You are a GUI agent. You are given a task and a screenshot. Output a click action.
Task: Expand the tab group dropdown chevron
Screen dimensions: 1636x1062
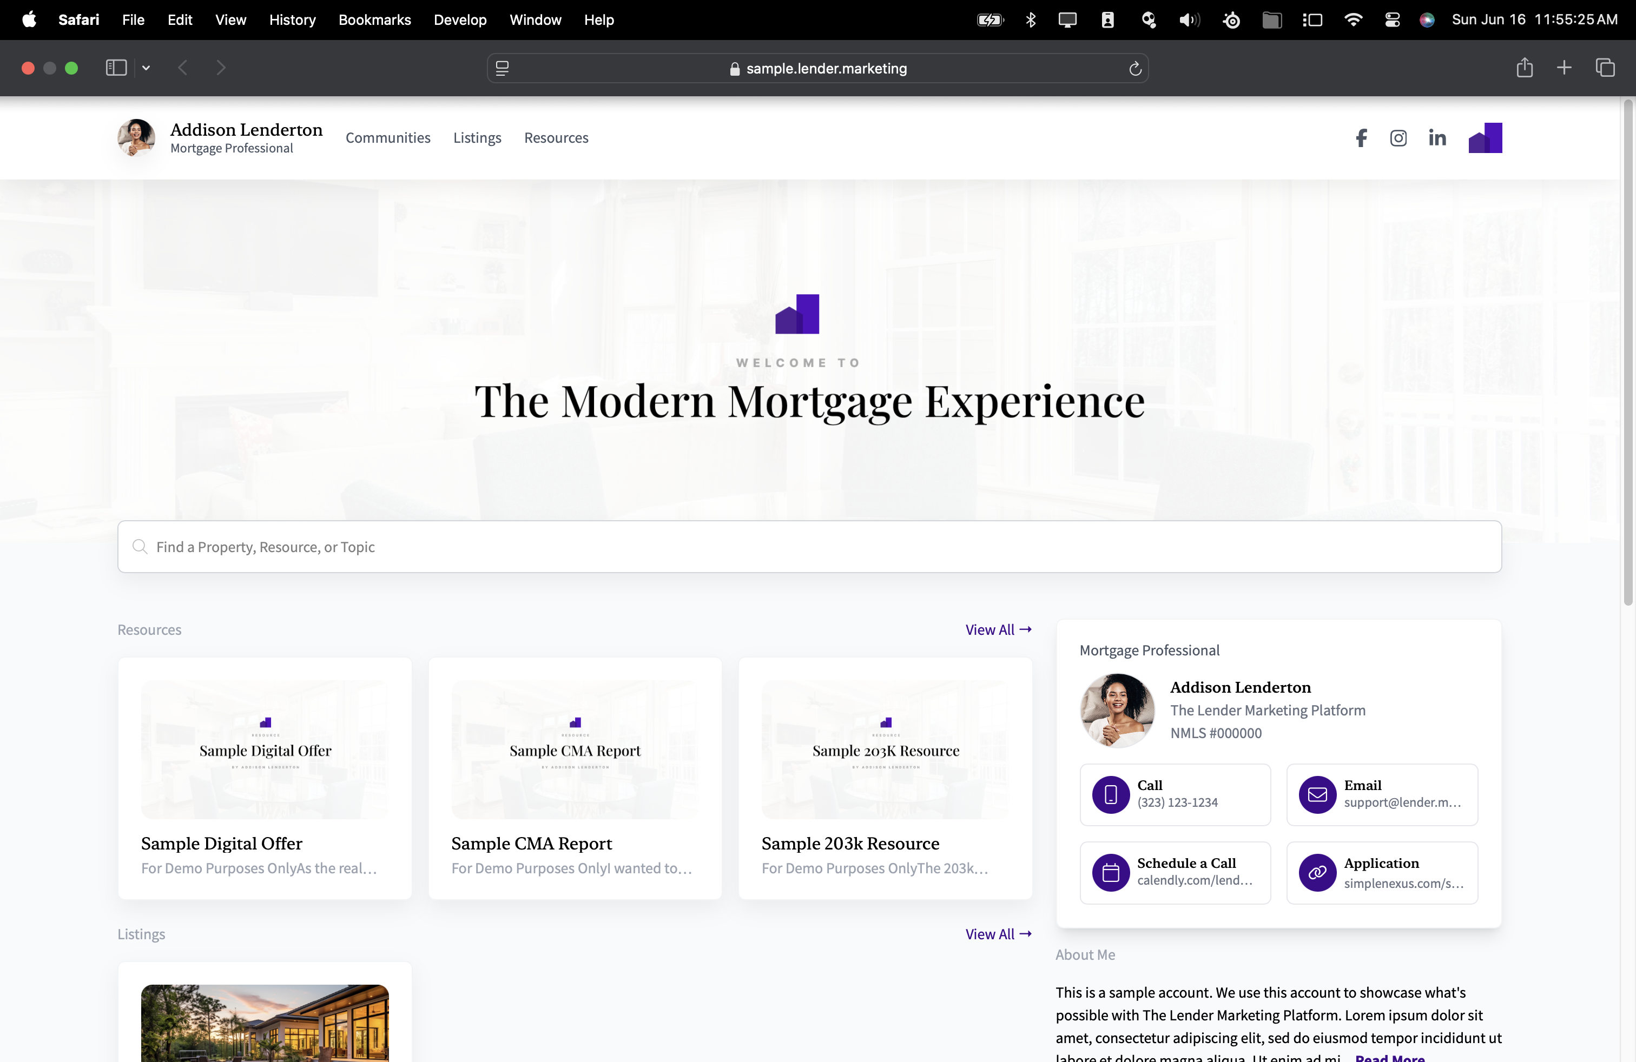[147, 68]
